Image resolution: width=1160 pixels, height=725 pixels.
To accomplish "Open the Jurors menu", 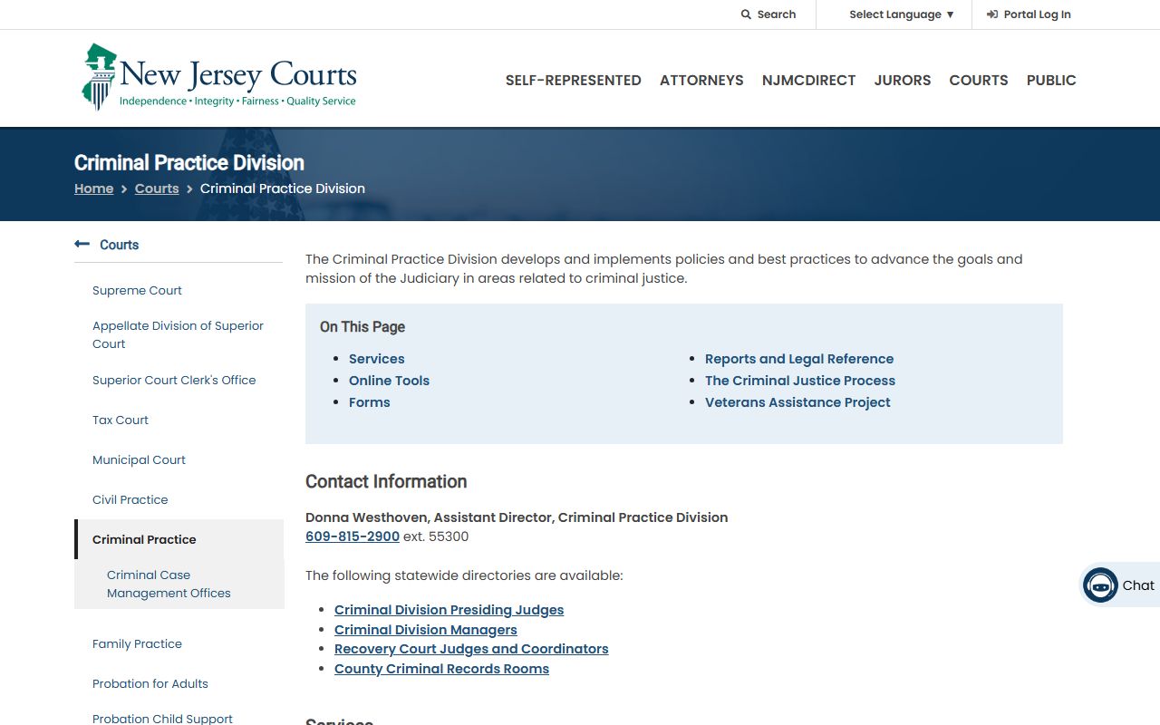I will [903, 80].
